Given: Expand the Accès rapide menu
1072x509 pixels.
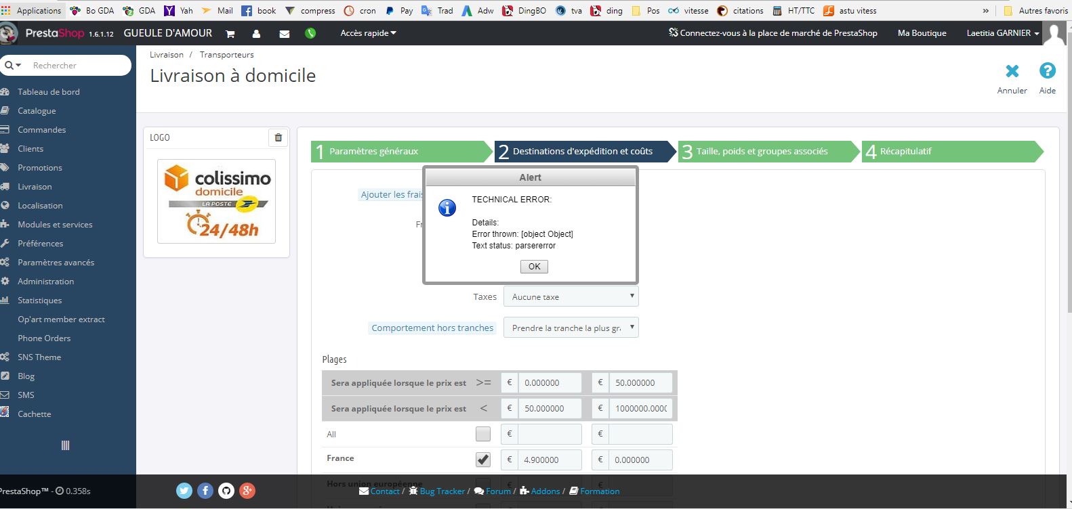Looking at the screenshot, I should pyautogui.click(x=368, y=33).
